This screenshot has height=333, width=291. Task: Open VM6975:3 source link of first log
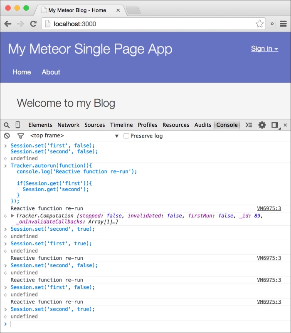point(269,209)
